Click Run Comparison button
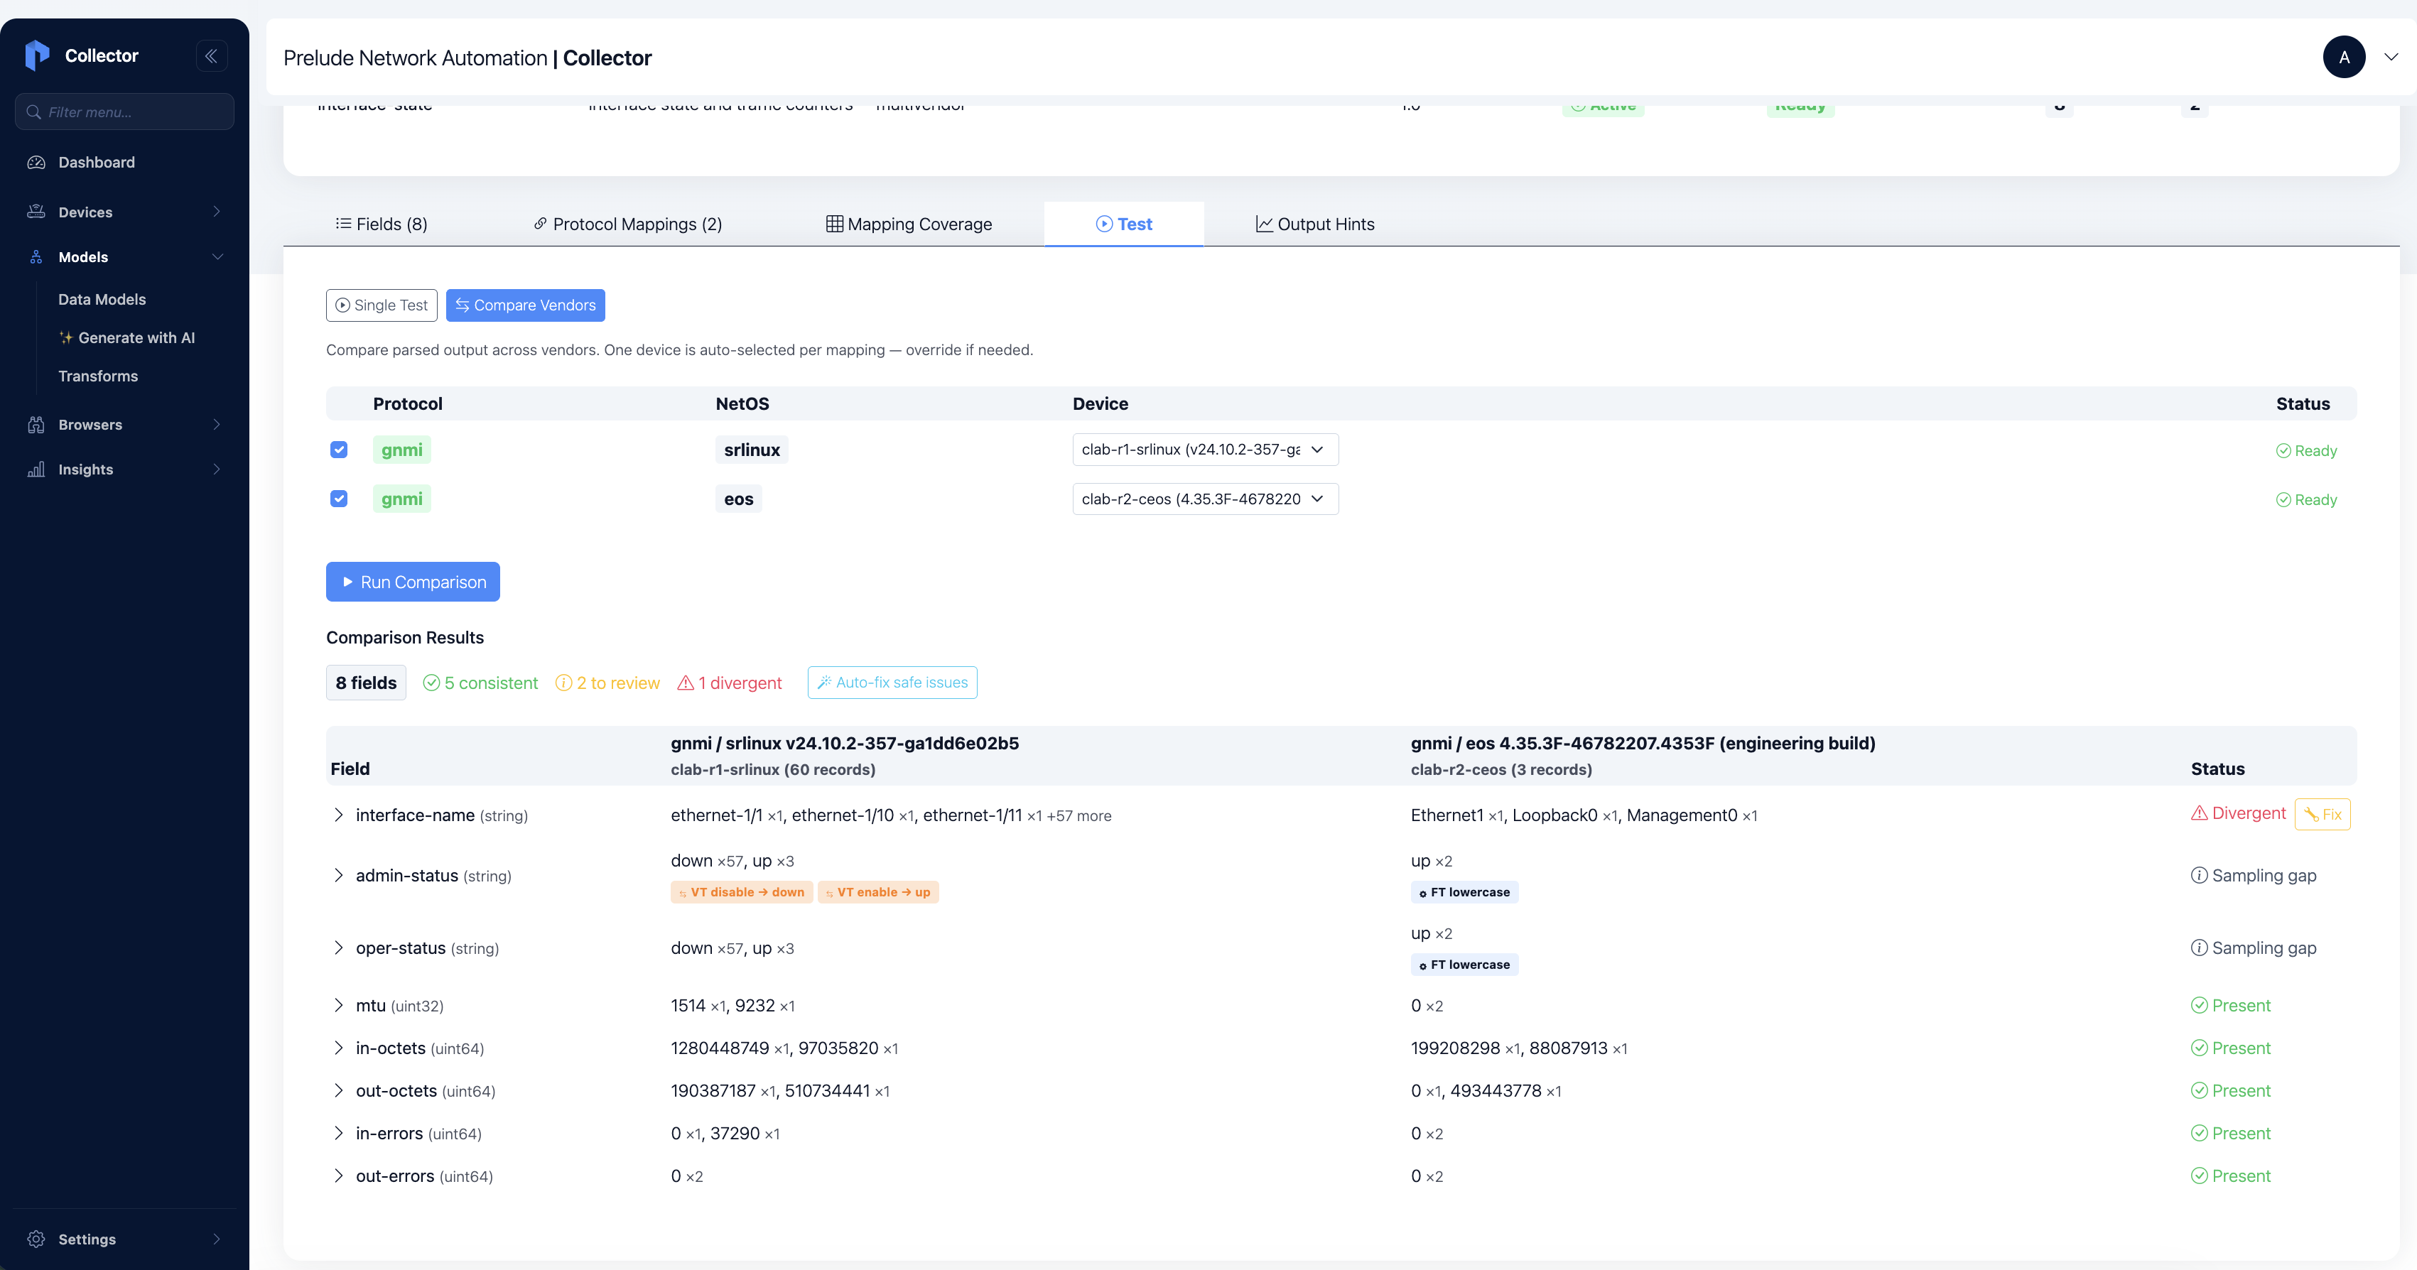This screenshot has width=2417, height=1270. pyautogui.click(x=413, y=582)
